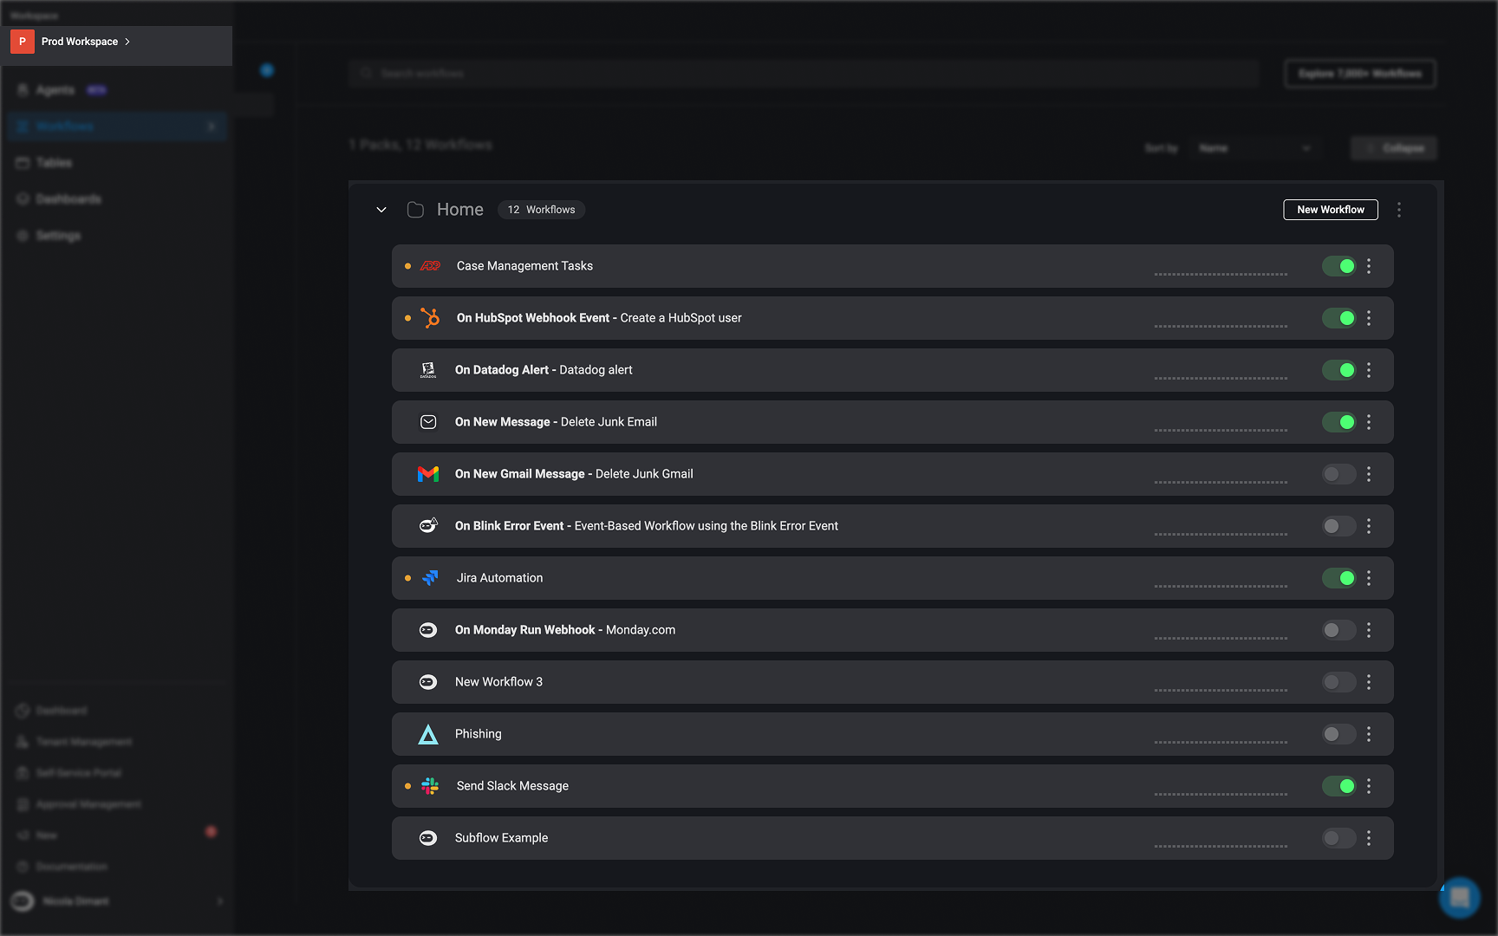Click the Collapse button
1498x936 pixels.
point(1394,148)
